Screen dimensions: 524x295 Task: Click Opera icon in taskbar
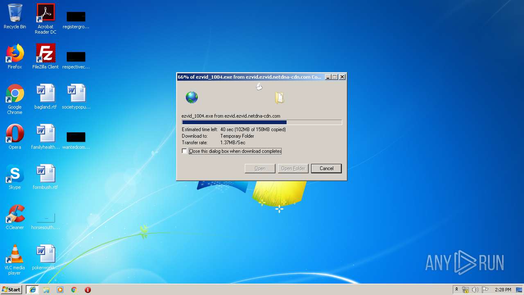tap(88, 290)
